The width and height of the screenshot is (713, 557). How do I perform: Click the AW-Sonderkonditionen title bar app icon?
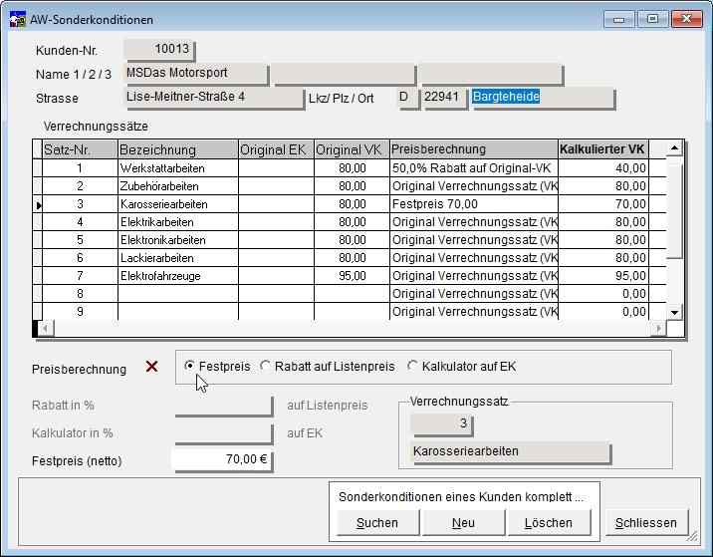(17, 20)
